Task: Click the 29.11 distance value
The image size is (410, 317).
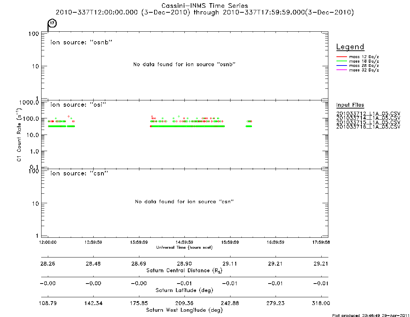Action: pyautogui.click(x=230, y=263)
